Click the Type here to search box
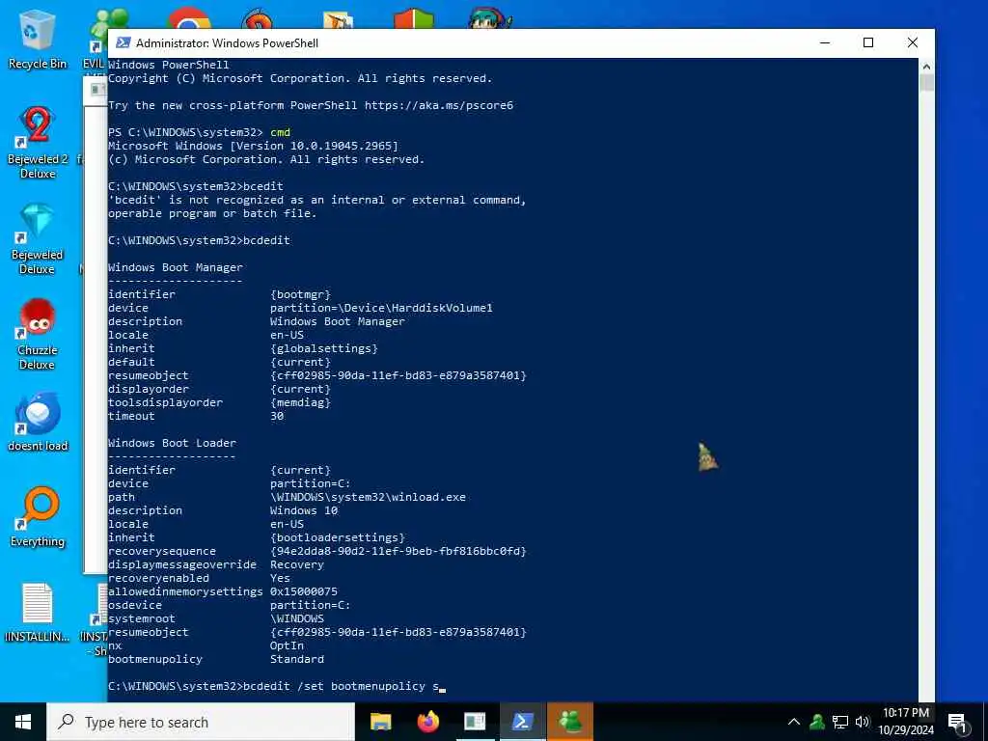988x741 pixels. click(x=201, y=722)
